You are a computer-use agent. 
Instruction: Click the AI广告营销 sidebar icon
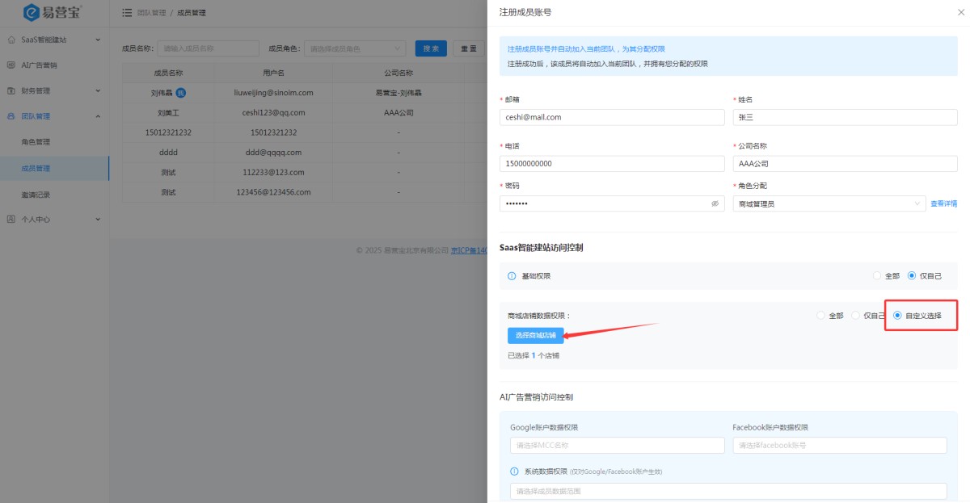(x=11, y=65)
